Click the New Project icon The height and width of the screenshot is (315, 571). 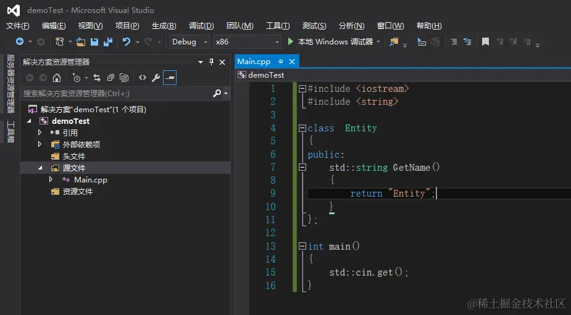pyautogui.click(x=59, y=42)
